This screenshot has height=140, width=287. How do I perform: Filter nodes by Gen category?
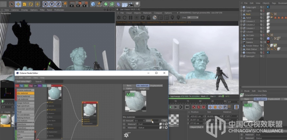[26, 86]
